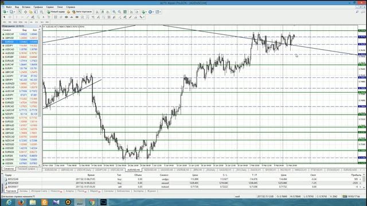Select the cursor tool
The image size is (367, 206).
pos(4,17)
